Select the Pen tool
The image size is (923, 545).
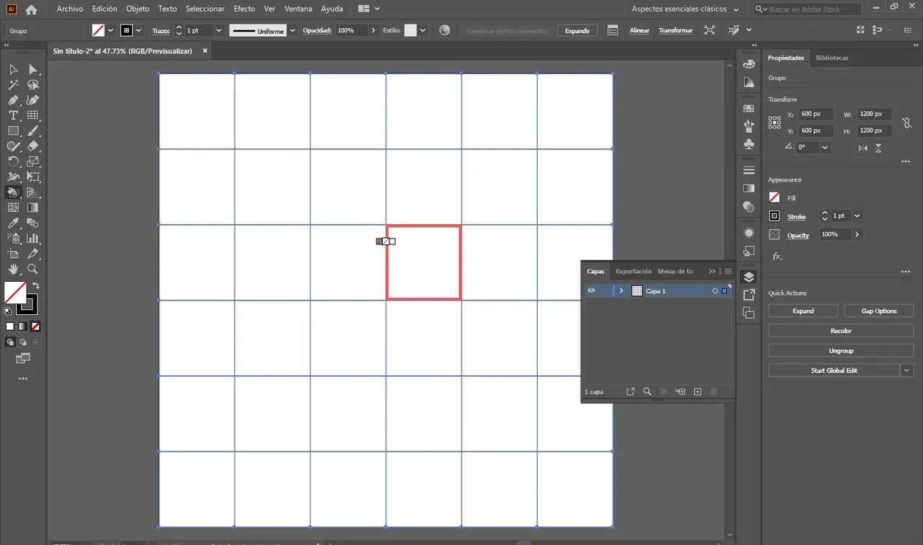click(x=13, y=100)
